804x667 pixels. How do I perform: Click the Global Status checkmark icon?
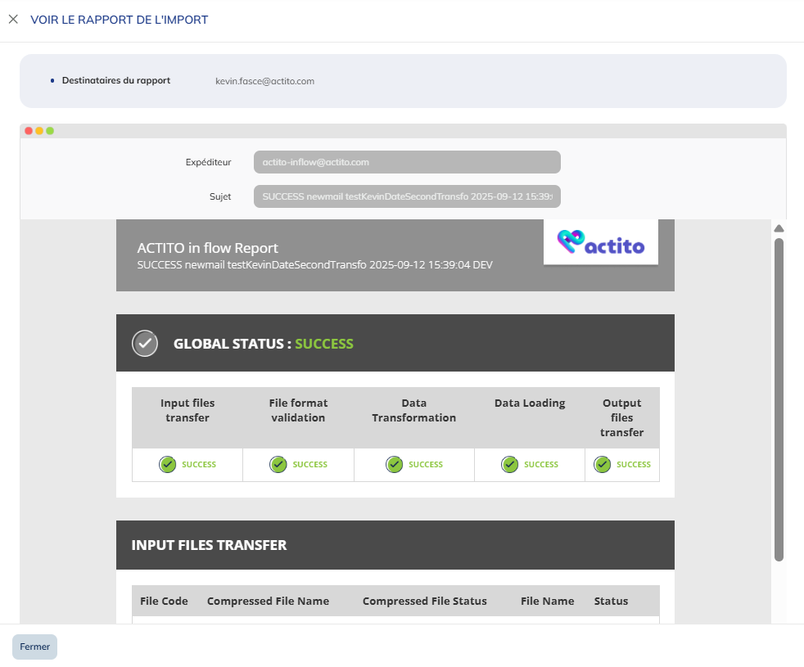pyautogui.click(x=145, y=344)
